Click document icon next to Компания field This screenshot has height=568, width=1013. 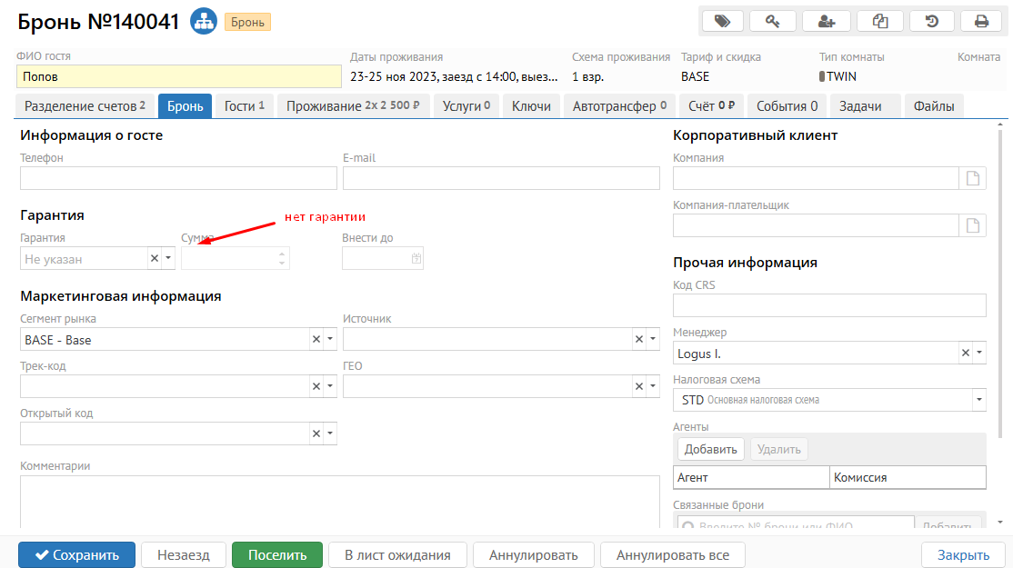[x=973, y=178]
